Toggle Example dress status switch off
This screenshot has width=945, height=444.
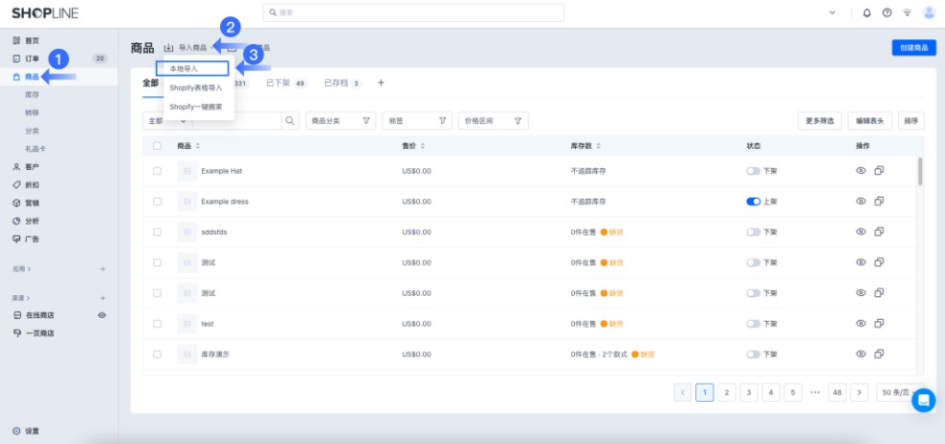[x=753, y=201]
